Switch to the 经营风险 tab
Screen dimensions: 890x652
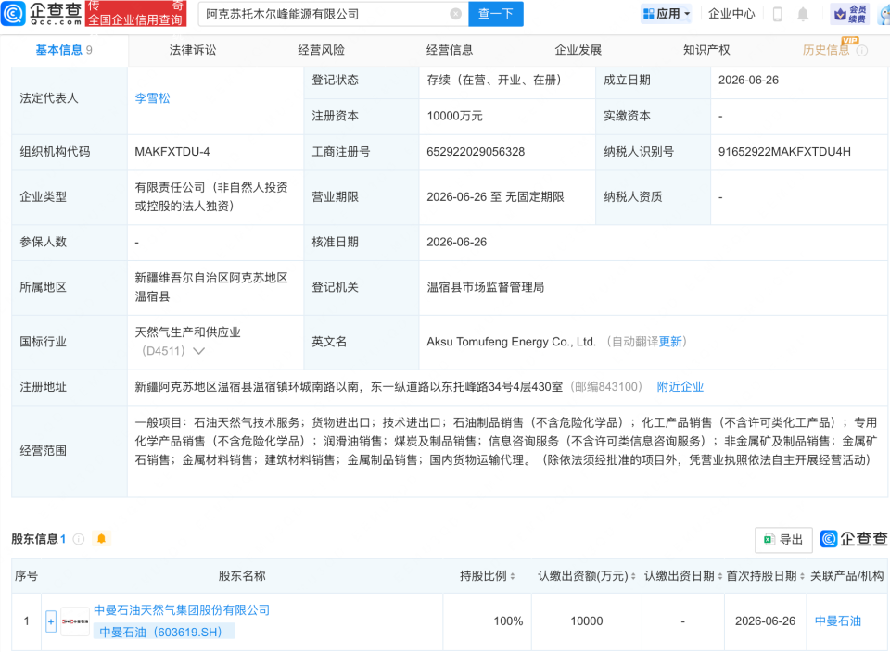[322, 50]
